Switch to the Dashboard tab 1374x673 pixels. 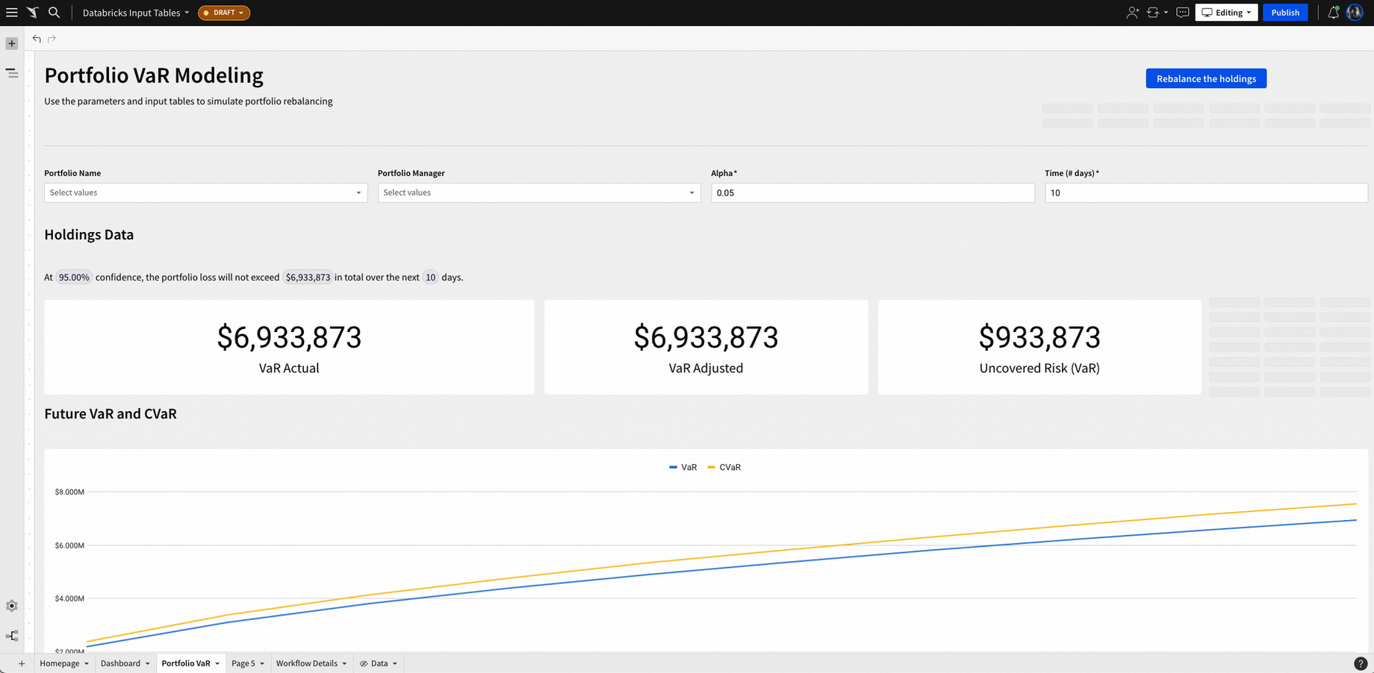125,663
